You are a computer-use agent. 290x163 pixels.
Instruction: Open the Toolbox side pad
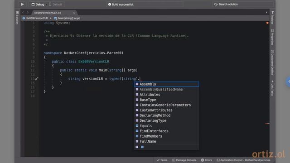pos(272,17)
